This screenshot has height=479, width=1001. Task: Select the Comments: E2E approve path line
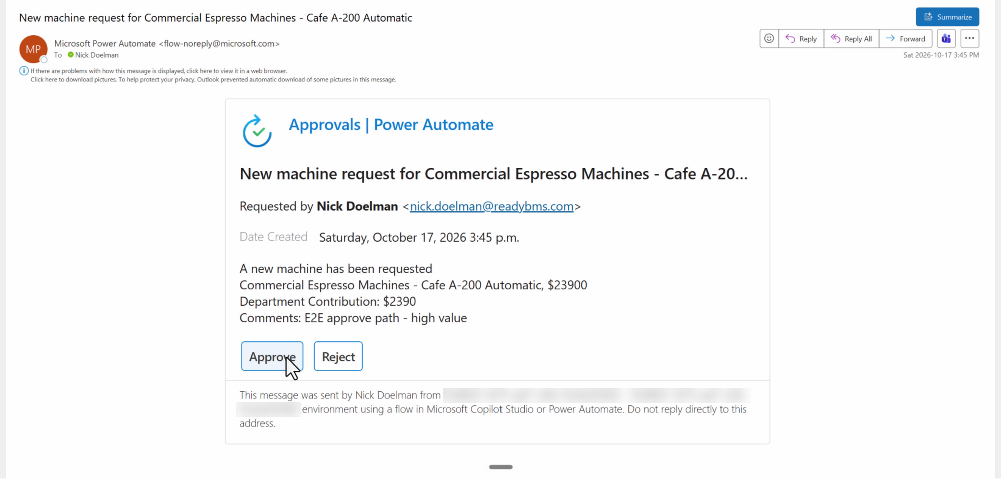click(x=353, y=318)
